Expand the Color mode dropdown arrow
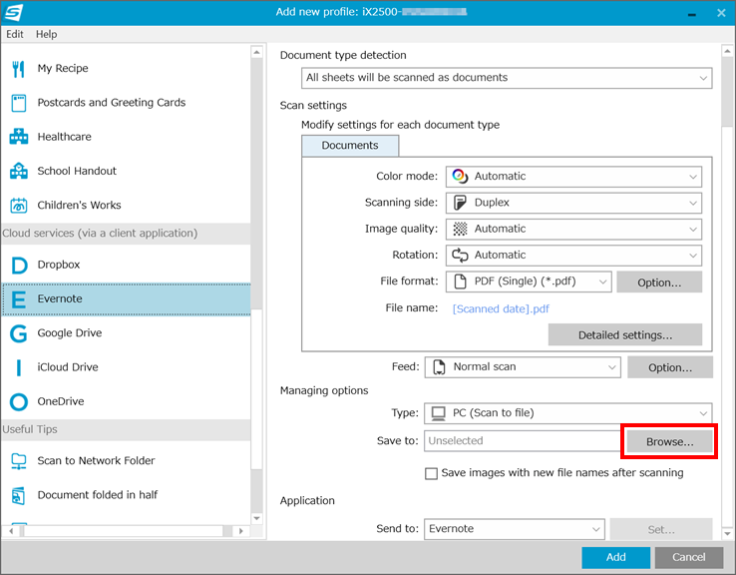 (x=693, y=177)
